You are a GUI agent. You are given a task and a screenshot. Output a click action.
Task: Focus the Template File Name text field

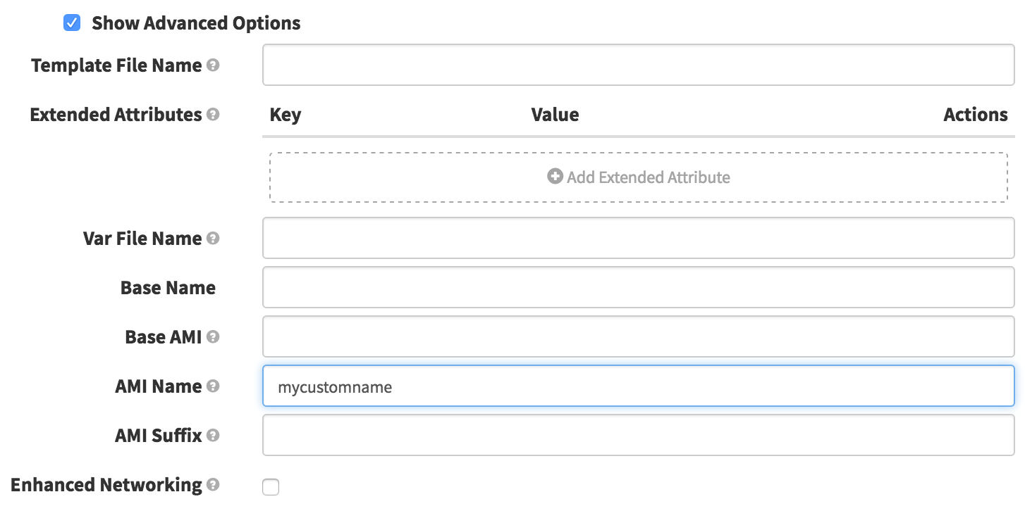point(638,65)
